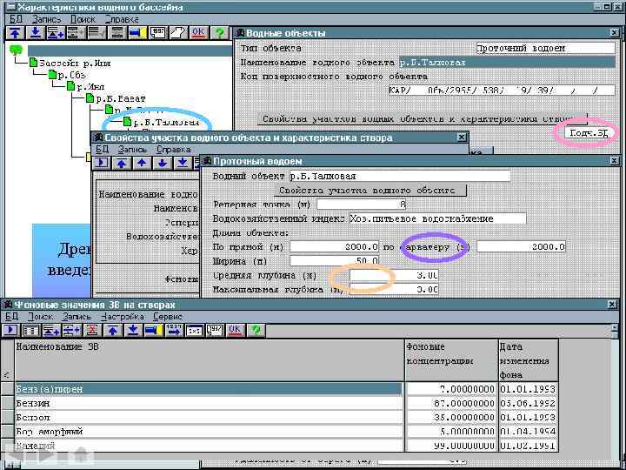Image resolution: width=626 pixels, height=470 pixels.
Task: Click the green root tree icon
Action: click(17, 50)
